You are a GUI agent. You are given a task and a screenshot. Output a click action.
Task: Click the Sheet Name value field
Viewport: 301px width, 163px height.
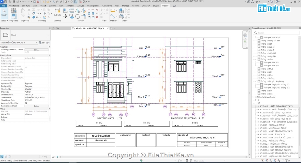point(36,97)
